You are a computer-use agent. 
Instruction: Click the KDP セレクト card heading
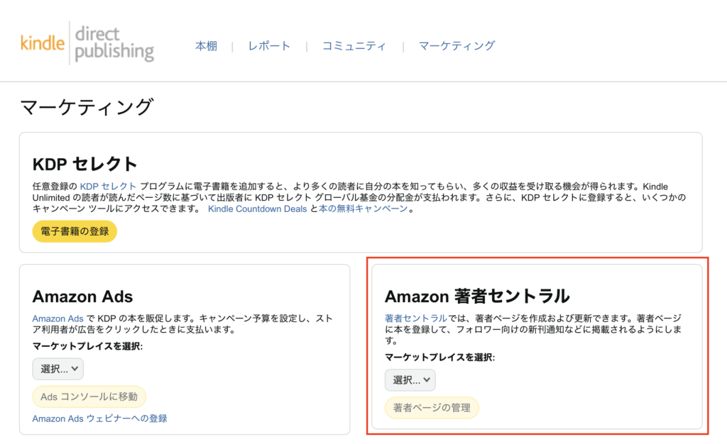click(85, 164)
